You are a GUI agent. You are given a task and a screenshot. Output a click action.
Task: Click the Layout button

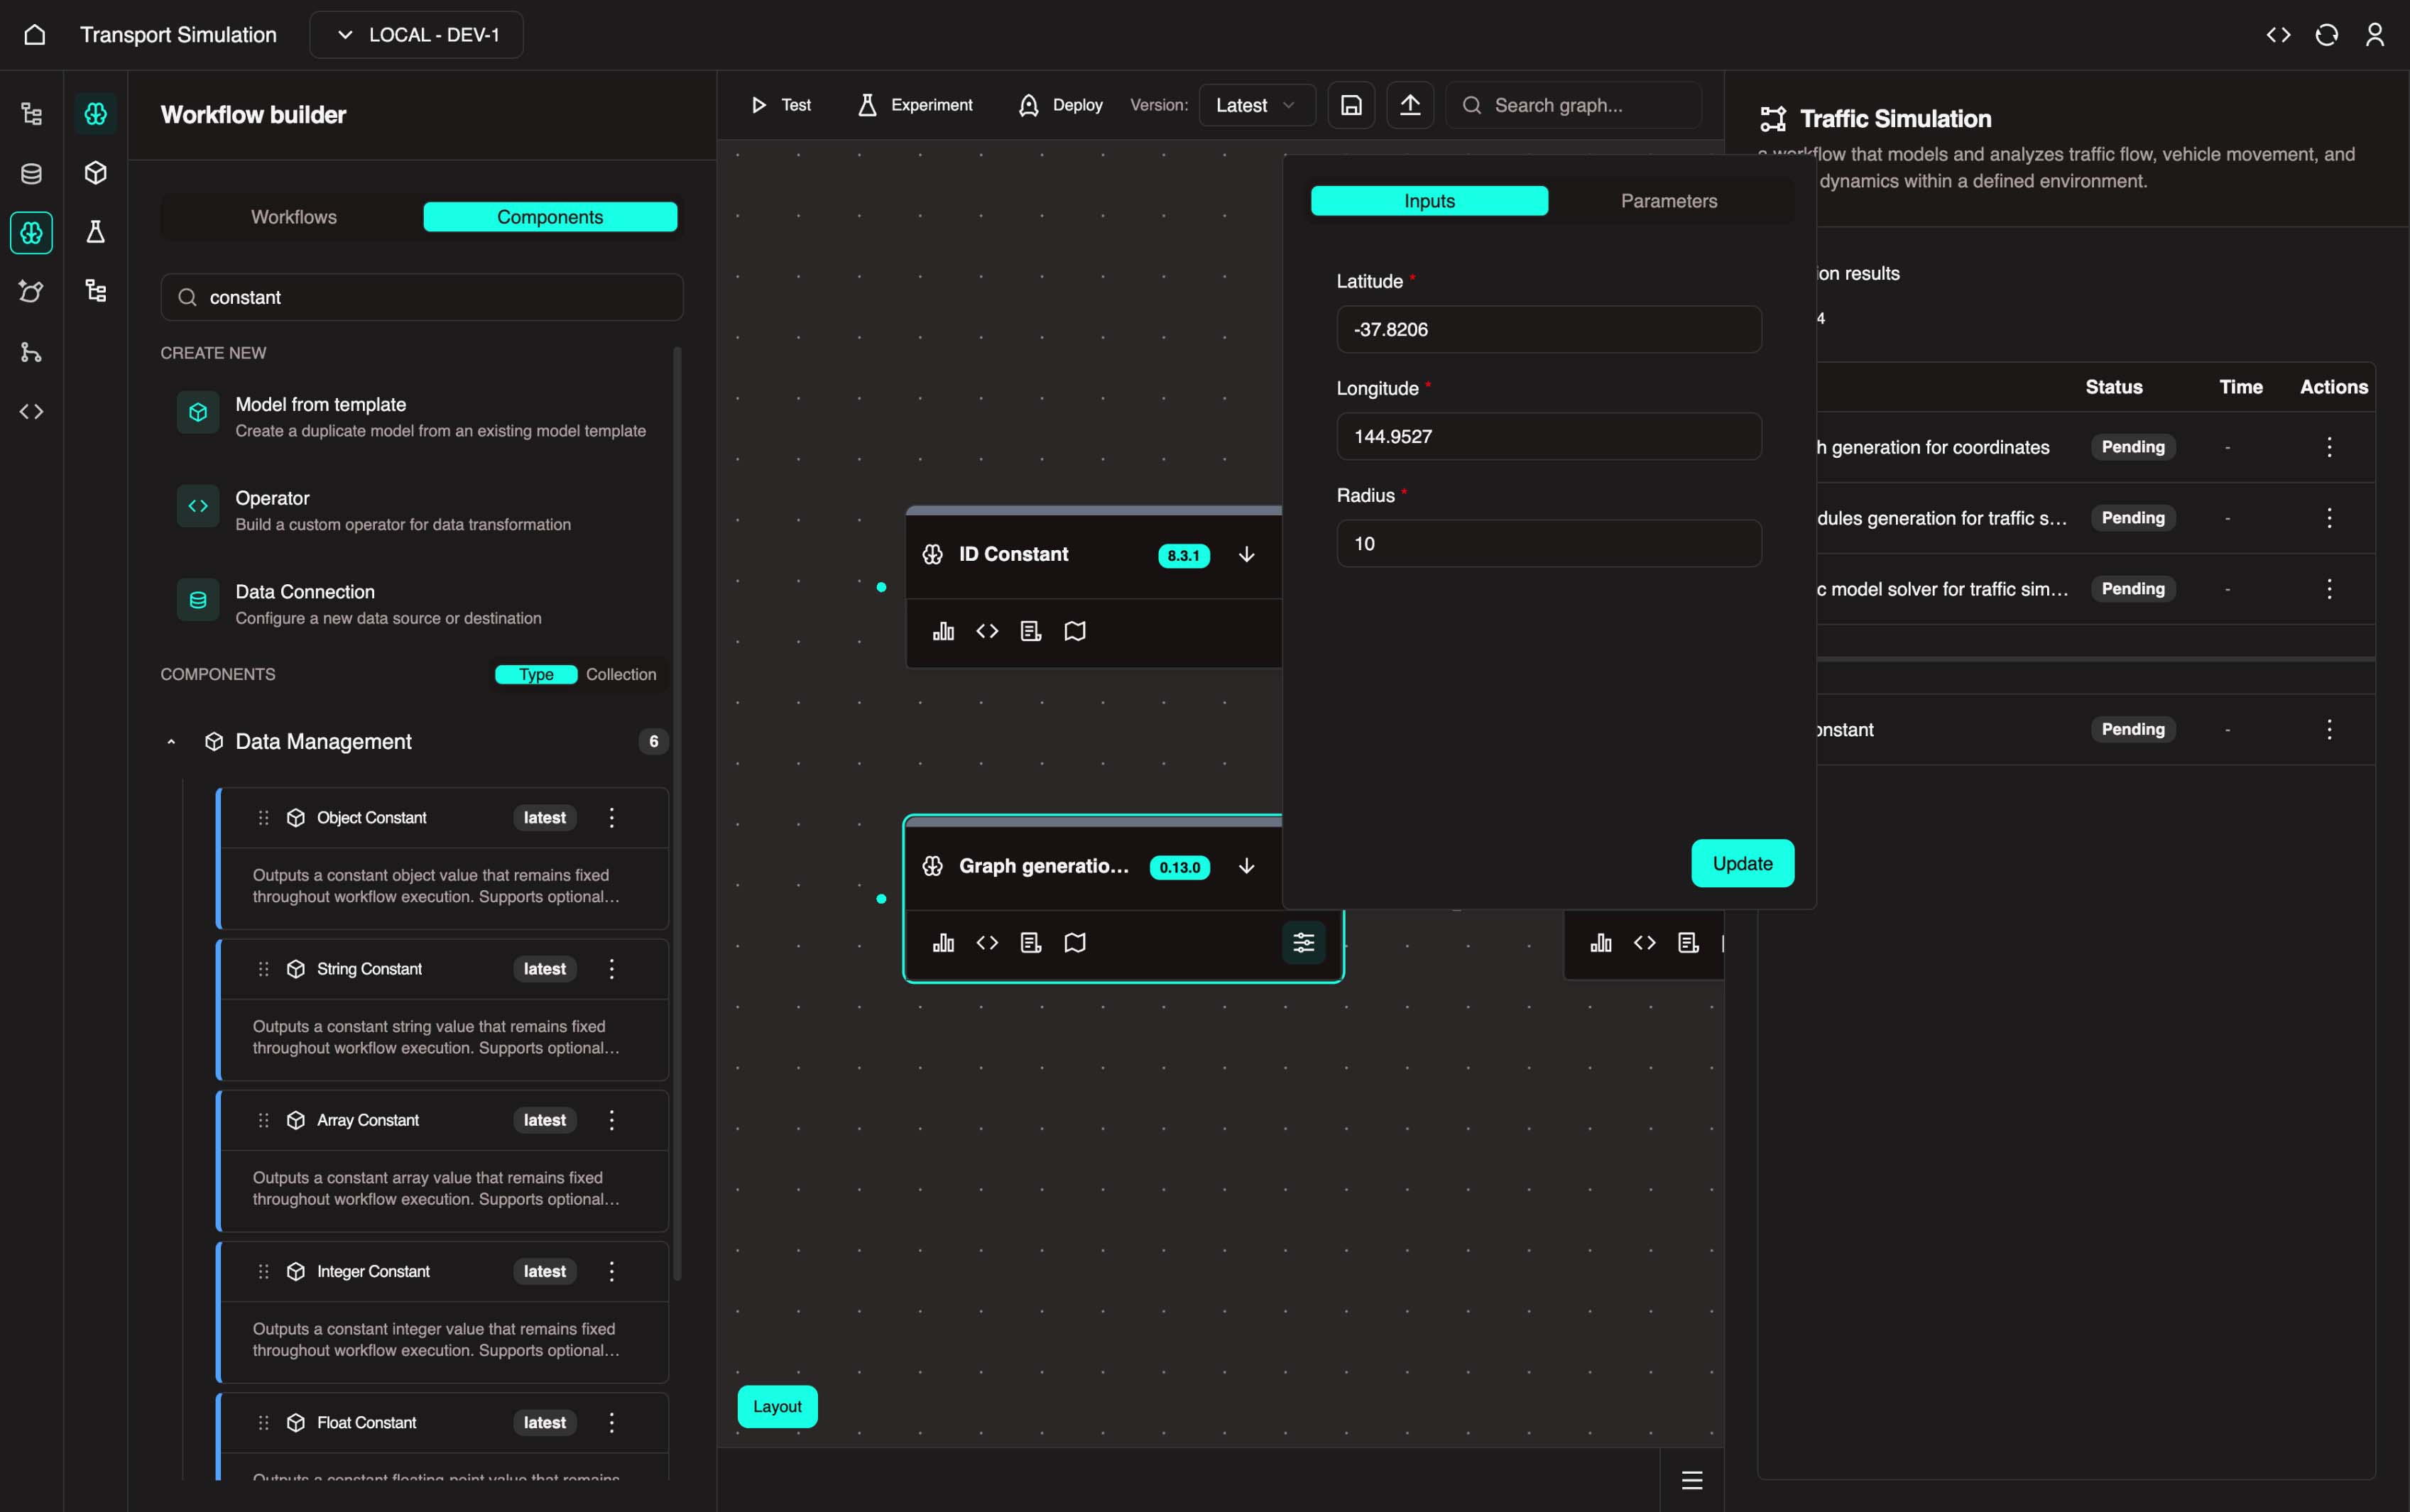(777, 1406)
